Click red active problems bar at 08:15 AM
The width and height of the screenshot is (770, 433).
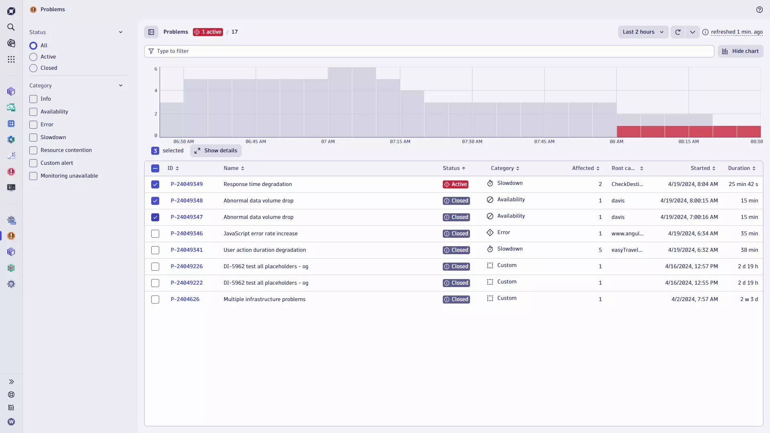point(700,132)
